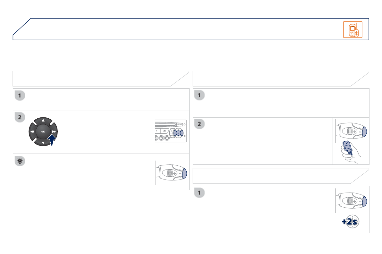Click the blue end cap of the stalk above the phone
The height and width of the screenshot is (254, 382).
364,131
